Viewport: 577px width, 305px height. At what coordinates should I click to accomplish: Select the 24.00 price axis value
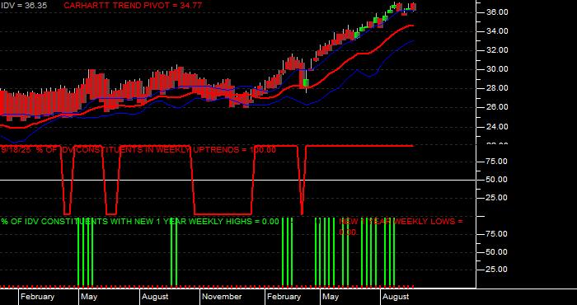[496, 127]
